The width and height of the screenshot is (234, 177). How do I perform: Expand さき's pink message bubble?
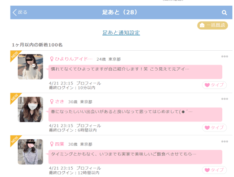tap(135, 115)
